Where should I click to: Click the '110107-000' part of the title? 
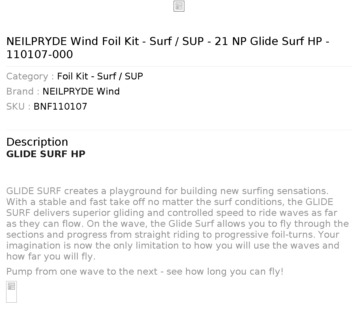(40, 54)
